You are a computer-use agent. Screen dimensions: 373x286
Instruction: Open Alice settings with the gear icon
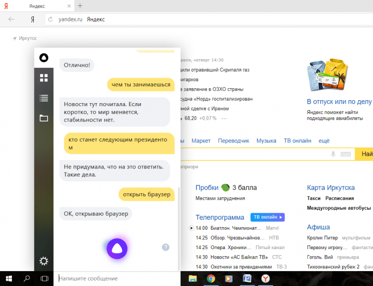pyautogui.click(x=44, y=261)
